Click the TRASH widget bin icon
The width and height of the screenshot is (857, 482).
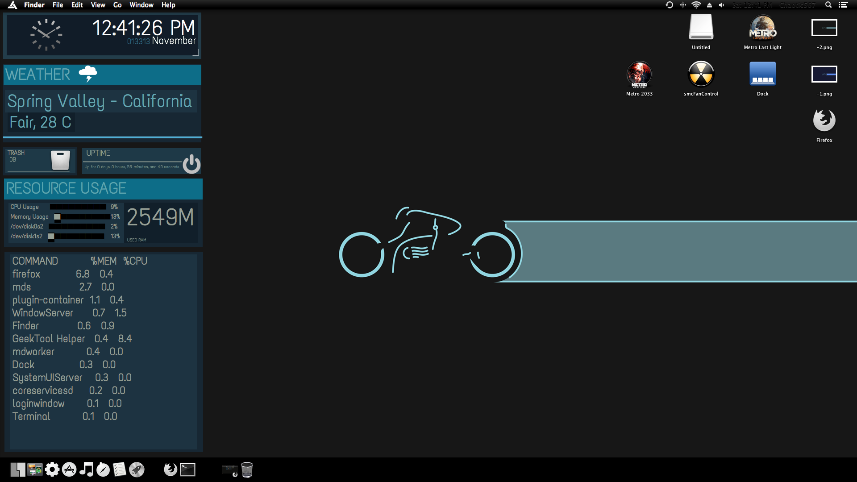[x=60, y=160]
